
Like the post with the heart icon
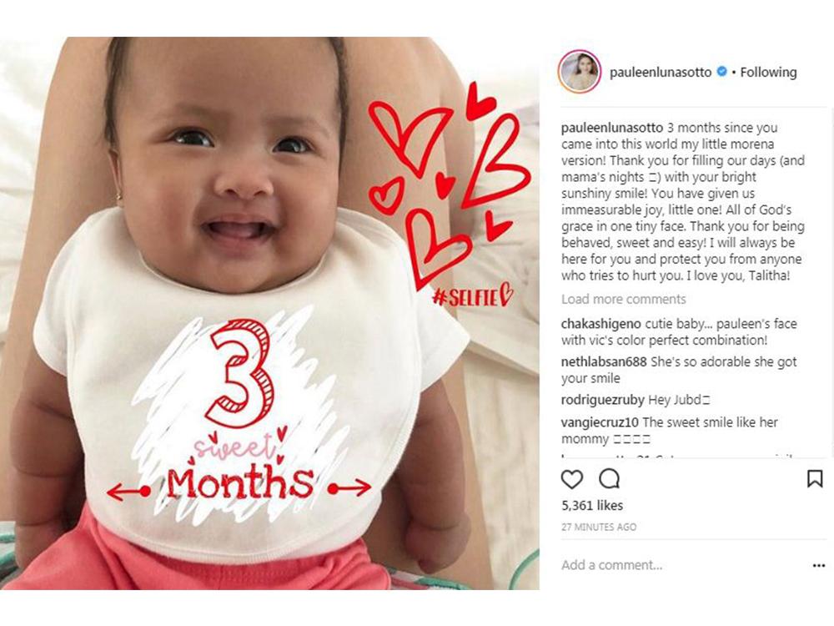point(572,479)
